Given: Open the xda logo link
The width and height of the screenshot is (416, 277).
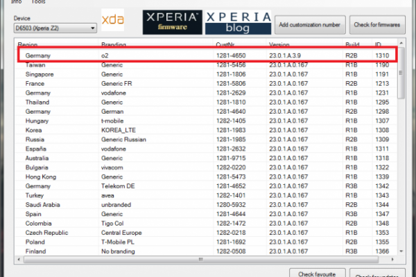Looking at the screenshot, I should [112, 20].
